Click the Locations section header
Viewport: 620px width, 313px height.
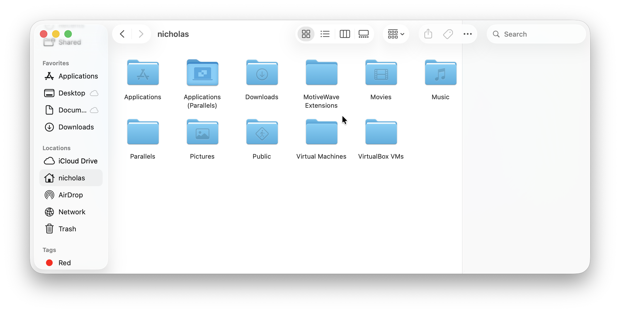(x=57, y=148)
